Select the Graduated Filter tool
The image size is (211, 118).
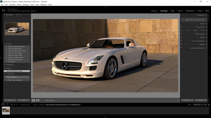pos(195,20)
